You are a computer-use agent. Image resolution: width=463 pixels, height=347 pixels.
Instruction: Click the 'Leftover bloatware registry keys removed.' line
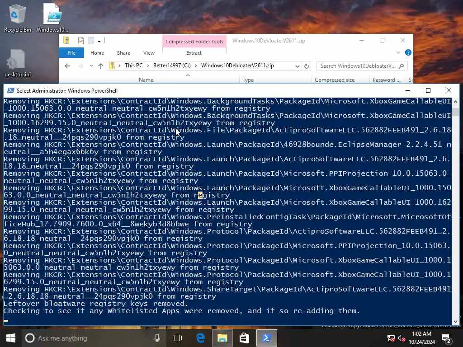pos(96,304)
